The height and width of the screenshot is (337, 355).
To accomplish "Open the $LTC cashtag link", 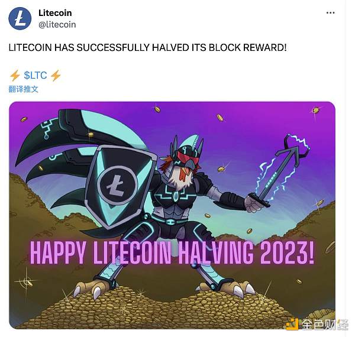I will coord(35,75).
